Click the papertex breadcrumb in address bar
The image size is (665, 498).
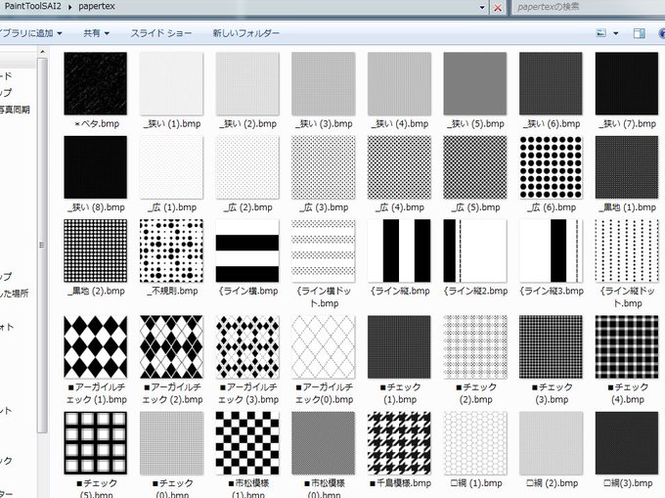click(97, 7)
